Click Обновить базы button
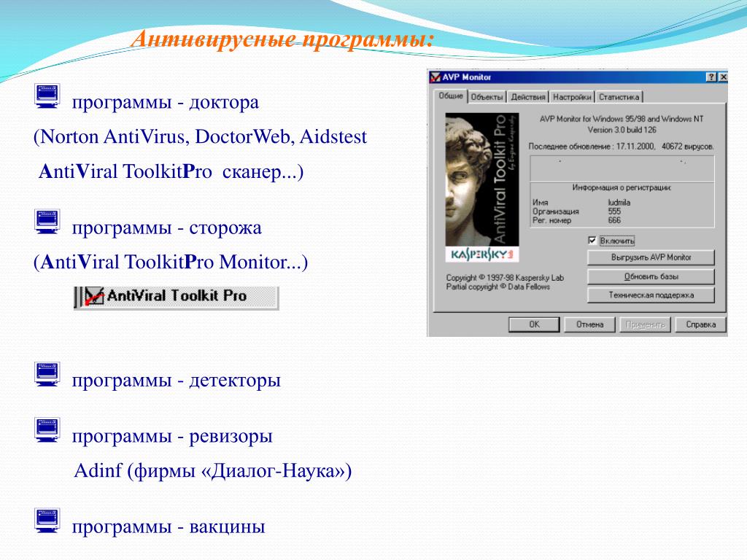The width and height of the screenshot is (747, 560). [651, 276]
